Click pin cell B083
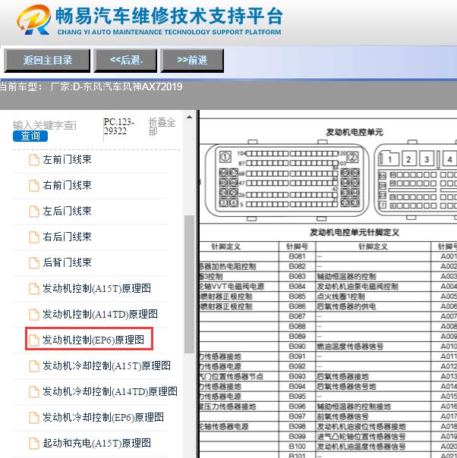This screenshot has height=458, width=457. [x=297, y=276]
